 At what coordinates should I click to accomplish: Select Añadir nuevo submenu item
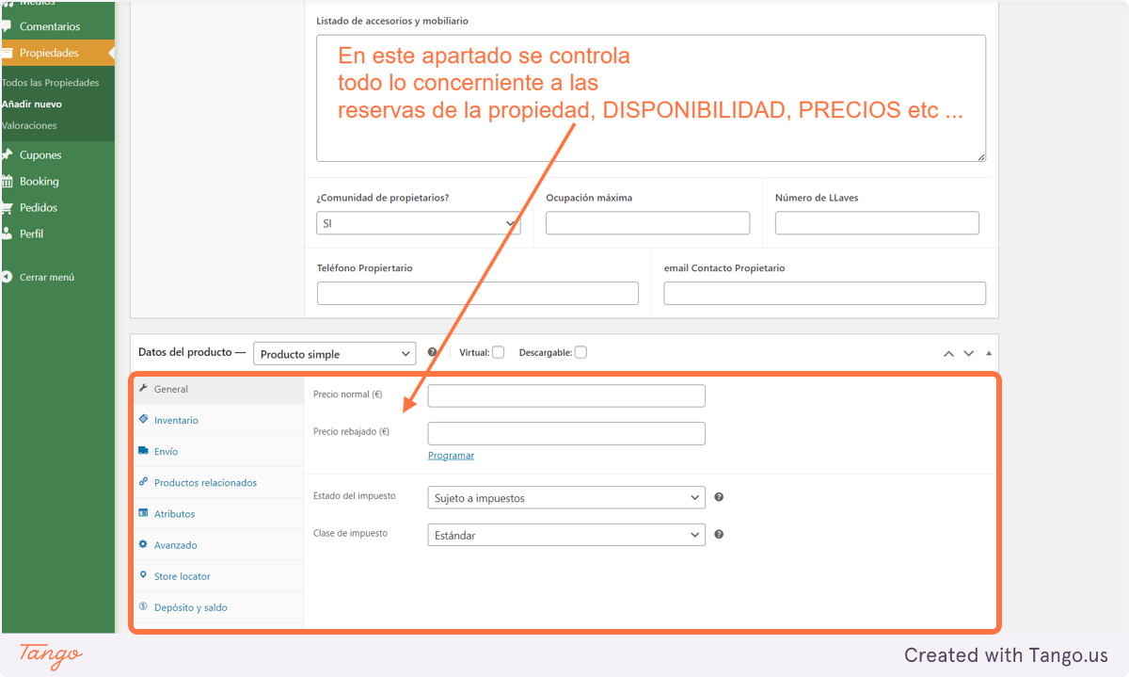coord(32,105)
